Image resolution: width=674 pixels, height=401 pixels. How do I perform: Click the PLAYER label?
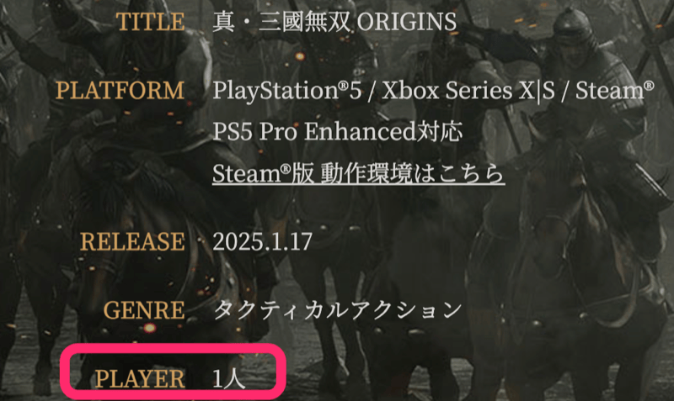[140, 379]
